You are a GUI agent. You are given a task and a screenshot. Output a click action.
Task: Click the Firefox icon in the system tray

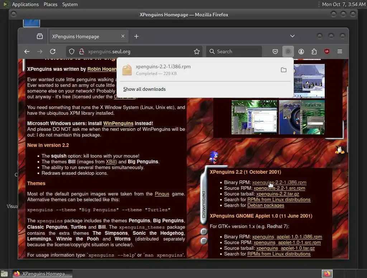tap(327, 274)
